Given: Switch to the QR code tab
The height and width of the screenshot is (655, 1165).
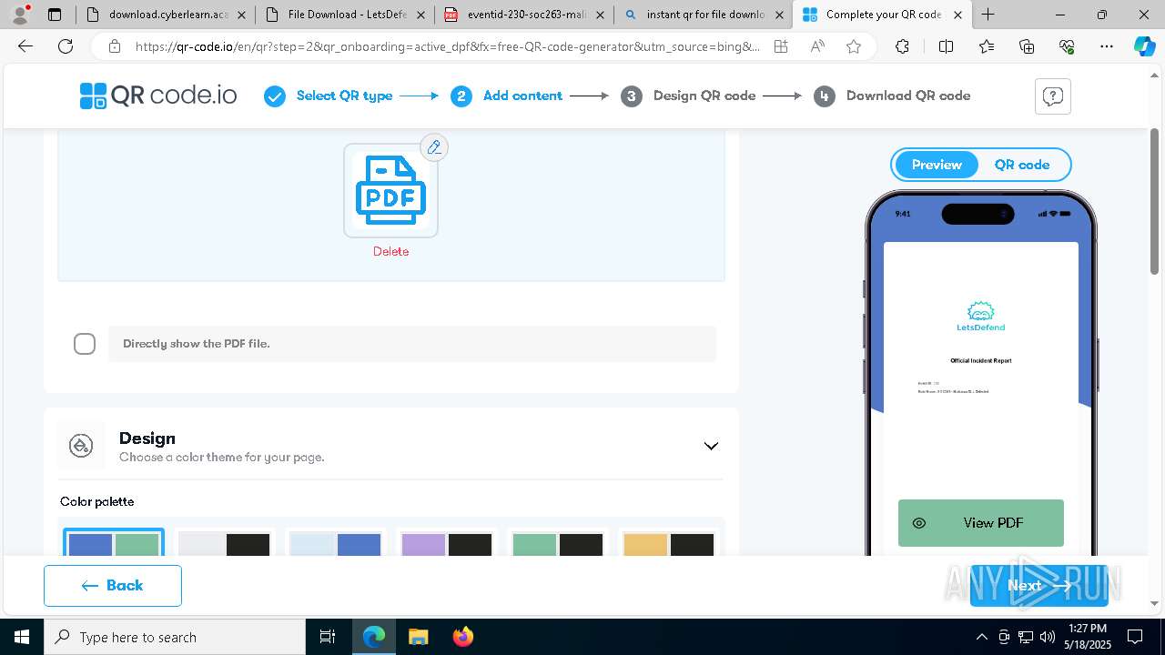Looking at the screenshot, I should click(x=1021, y=165).
